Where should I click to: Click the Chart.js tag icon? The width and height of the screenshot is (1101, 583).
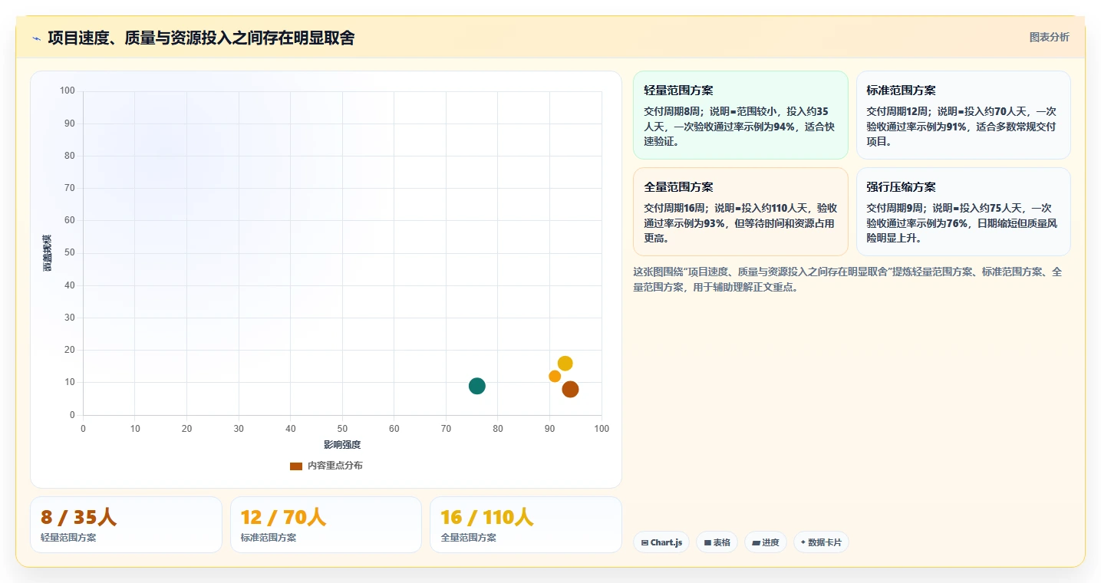pos(644,542)
